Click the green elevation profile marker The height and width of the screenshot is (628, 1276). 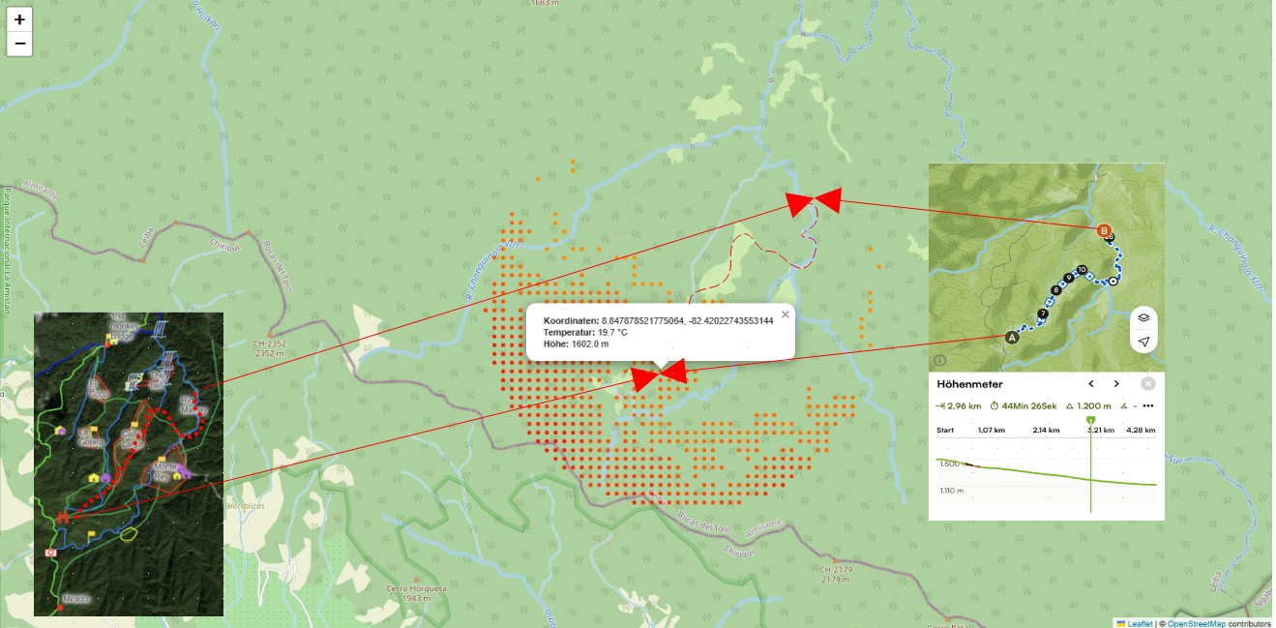(1091, 421)
